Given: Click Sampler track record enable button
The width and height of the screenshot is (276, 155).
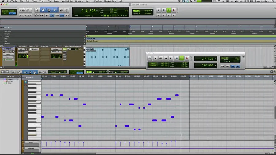Looking at the screenshot, I should click(4, 51).
